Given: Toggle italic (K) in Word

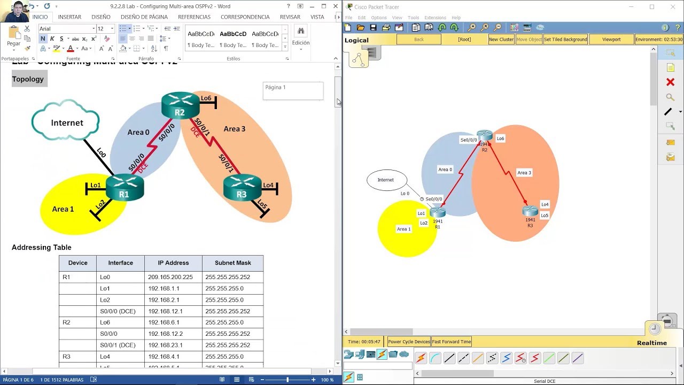Looking at the screenshot, I should pos(52,38).
